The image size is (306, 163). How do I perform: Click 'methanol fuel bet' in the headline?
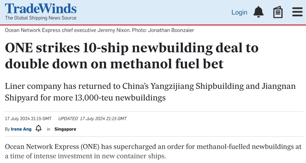tap(167, 64)
